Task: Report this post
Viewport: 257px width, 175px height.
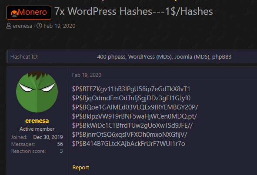Action: [81, 168]
